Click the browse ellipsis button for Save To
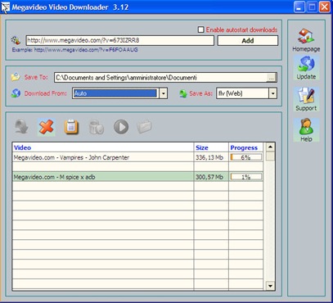333x303 pixels. click(271, 78)
